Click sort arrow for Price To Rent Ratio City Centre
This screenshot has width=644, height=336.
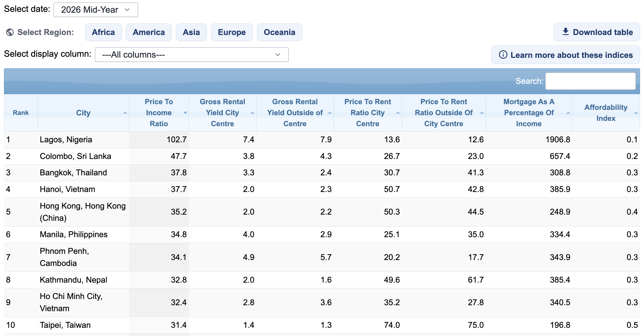(x=398, y=113)
